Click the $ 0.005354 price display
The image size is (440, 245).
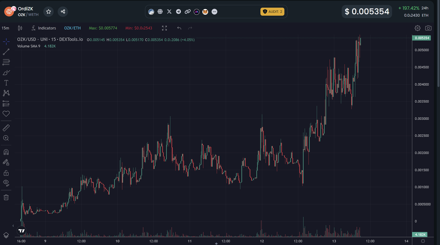point(367,11)
